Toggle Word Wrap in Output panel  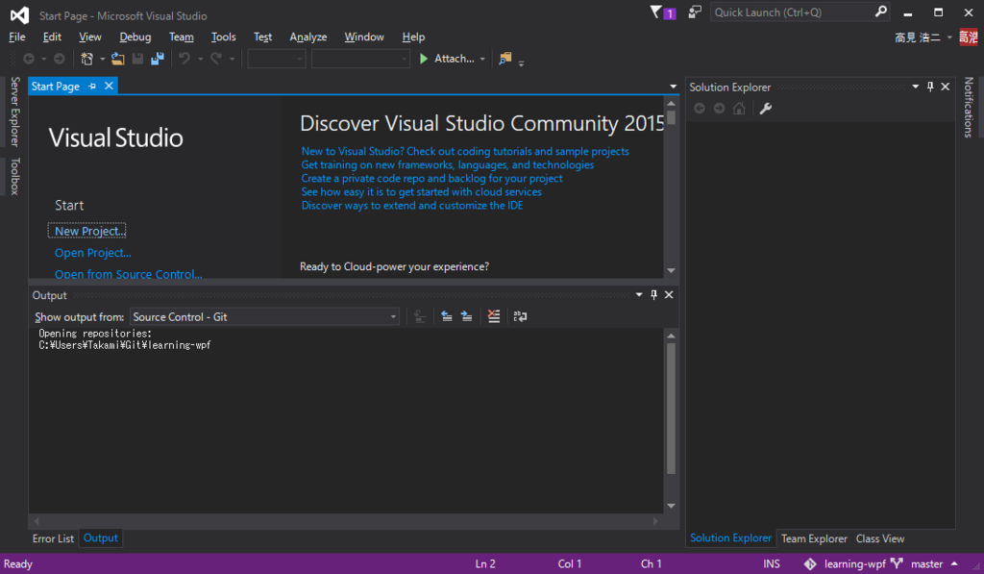520,316
